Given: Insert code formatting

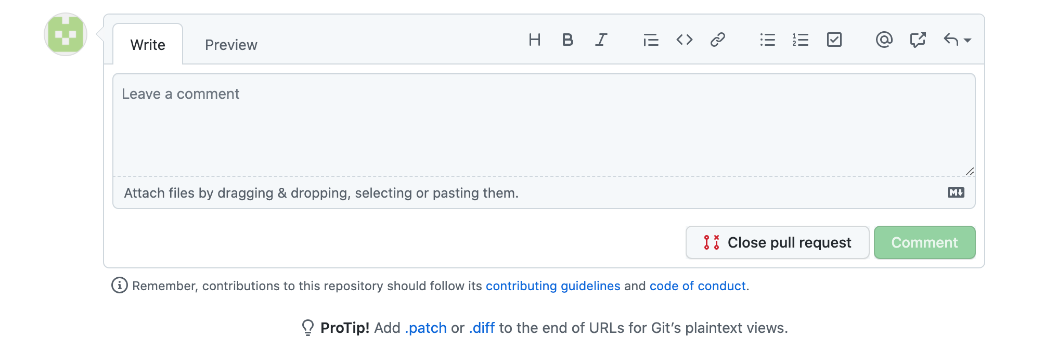Looking at the screenshot, I should click(x=684, y=40).
